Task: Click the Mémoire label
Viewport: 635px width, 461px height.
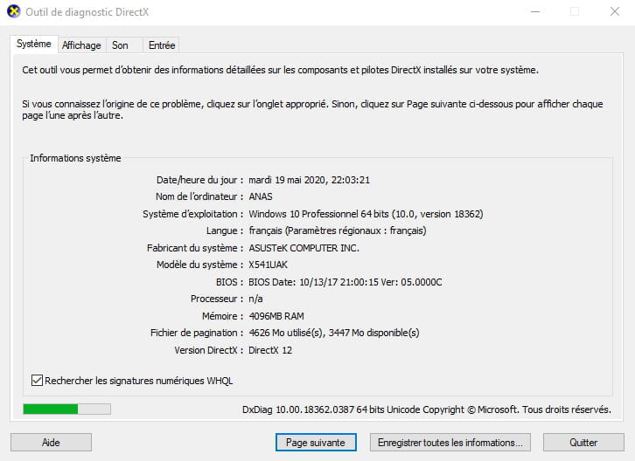Action: 222,316
